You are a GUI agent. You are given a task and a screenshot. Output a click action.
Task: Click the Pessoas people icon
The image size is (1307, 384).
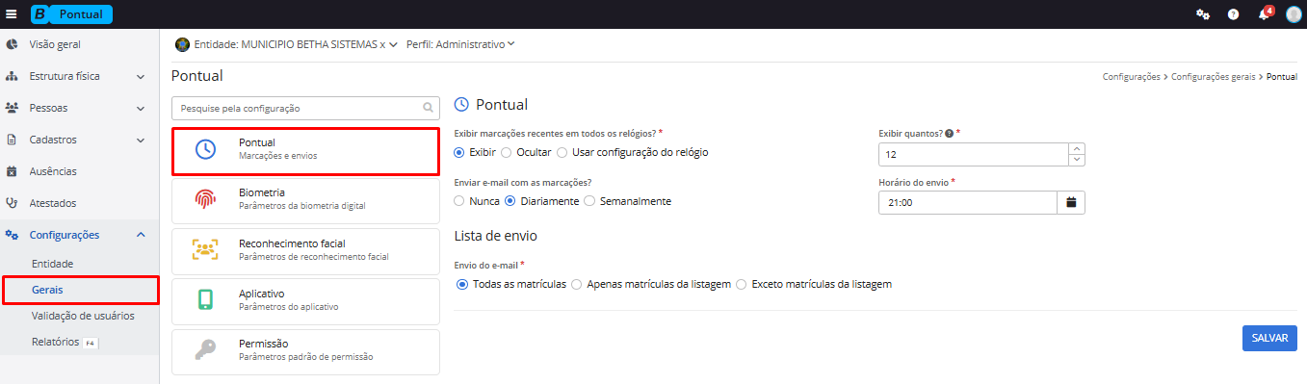[x=13, y=108]
